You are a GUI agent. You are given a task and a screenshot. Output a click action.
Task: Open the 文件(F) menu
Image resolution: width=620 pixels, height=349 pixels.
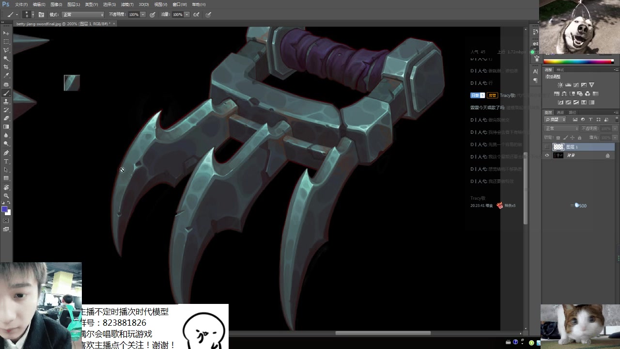(21, 4)
